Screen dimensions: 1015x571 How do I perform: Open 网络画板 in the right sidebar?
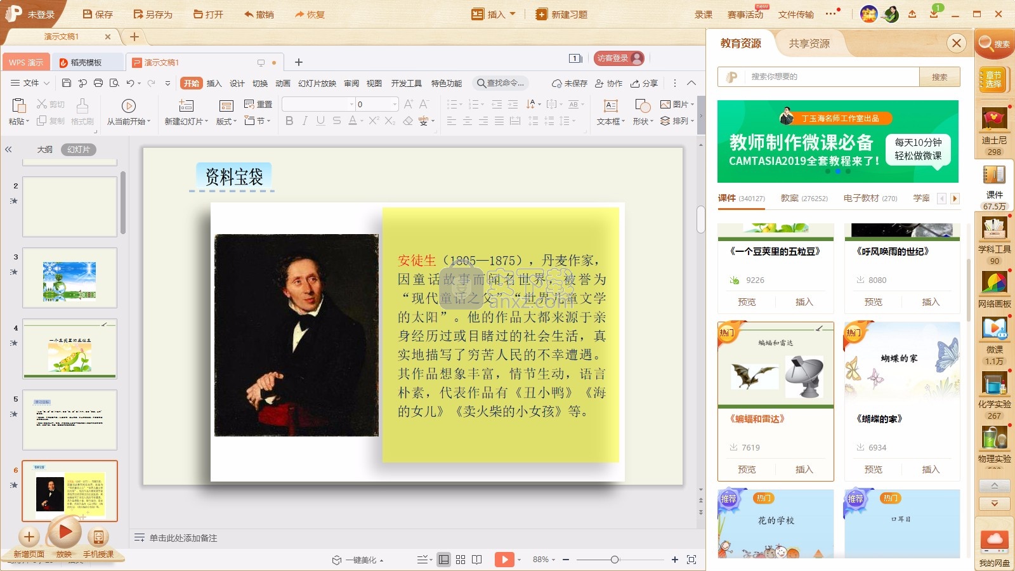[994, 289]
